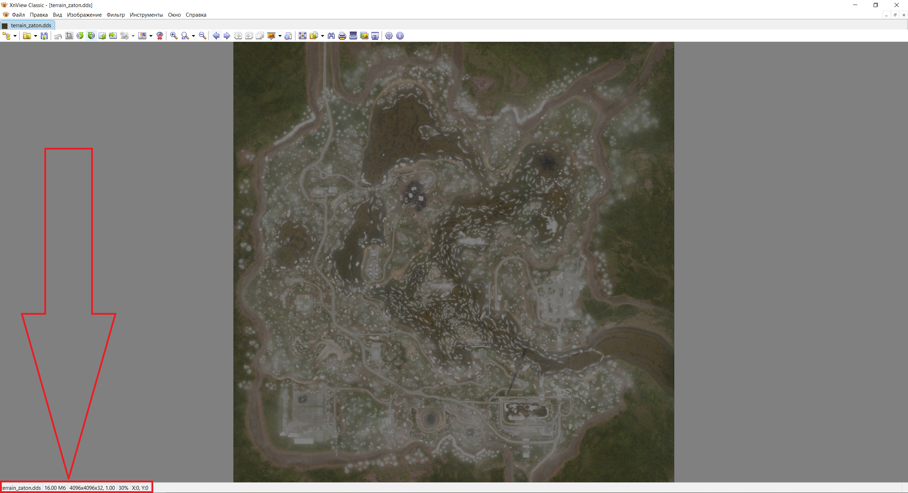Click the About info icon

point(400,36)
